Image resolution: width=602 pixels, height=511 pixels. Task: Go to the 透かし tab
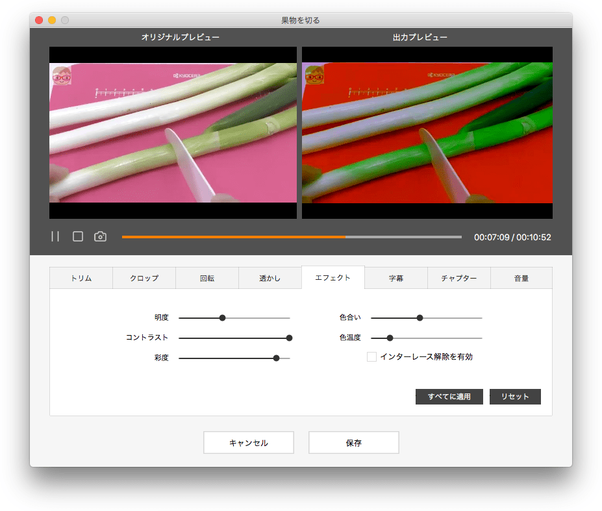tap(270, 278)
